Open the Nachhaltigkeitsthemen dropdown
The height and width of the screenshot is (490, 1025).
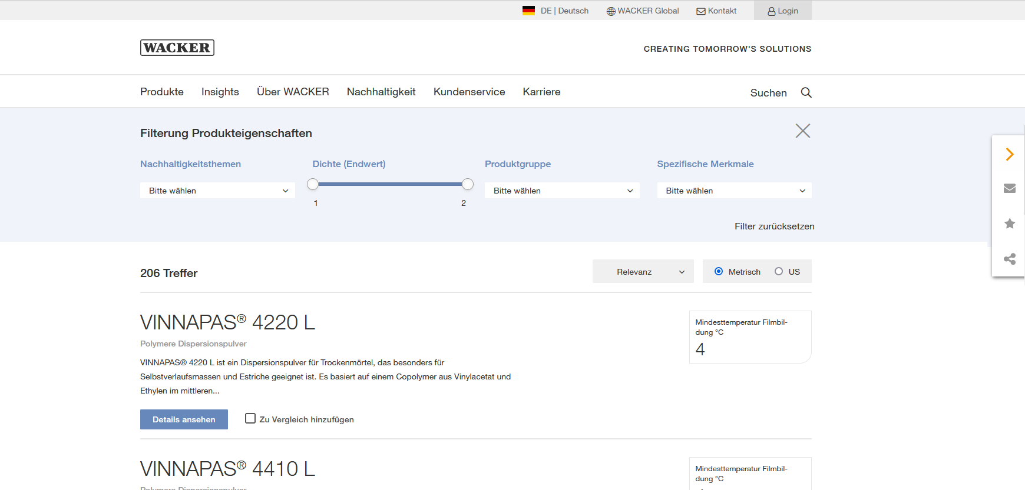[217, 191]
